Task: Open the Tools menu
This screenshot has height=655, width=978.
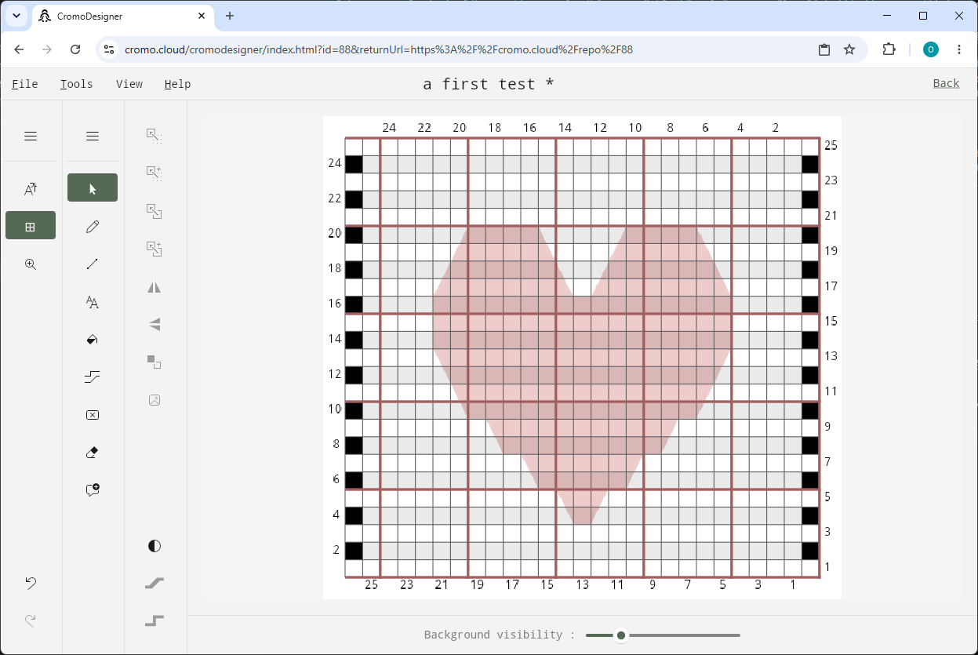Action: pyautogui.click(x=77, y=84)
